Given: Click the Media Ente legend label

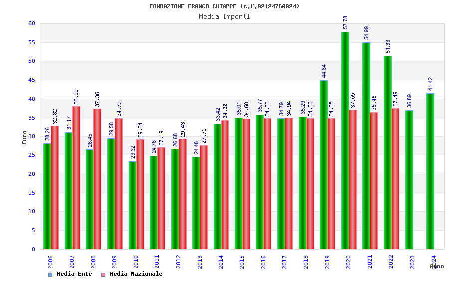Looking at the screenshot, I should tap(74, 274).
